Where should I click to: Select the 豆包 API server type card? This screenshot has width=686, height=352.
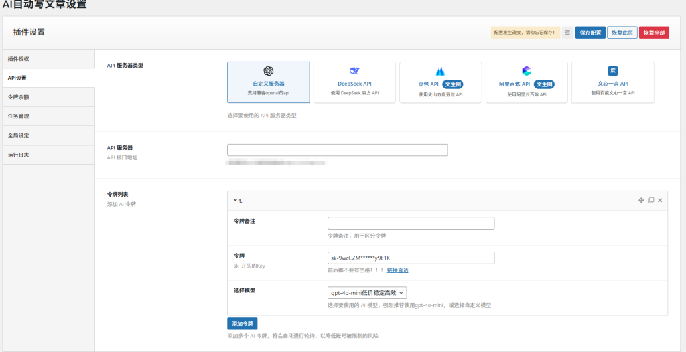pyautogui.click(x=440, y=82)
